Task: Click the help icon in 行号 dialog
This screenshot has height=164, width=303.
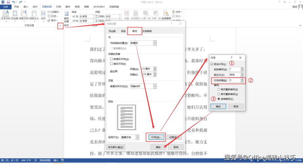Action: tap(231, 58)
